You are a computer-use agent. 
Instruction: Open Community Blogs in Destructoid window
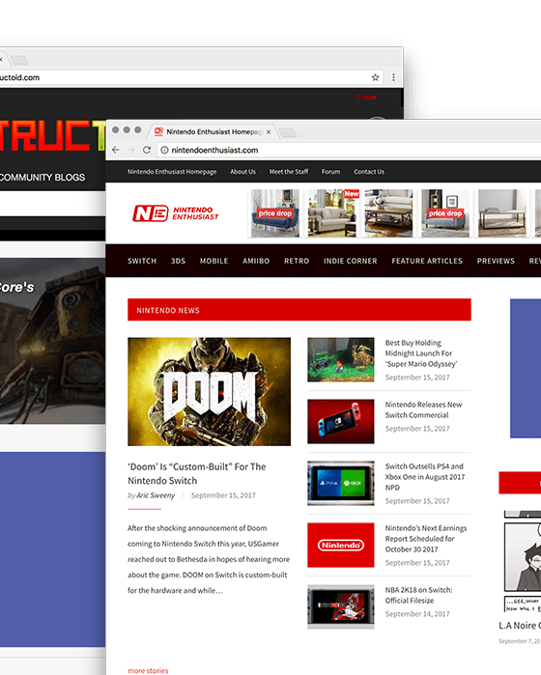[43, 178]
